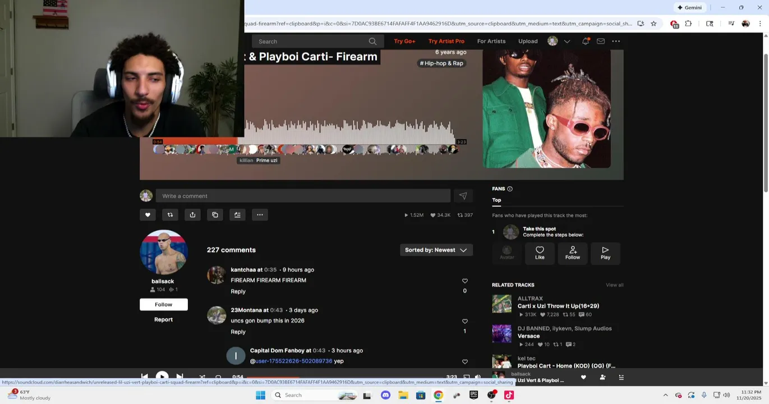Open the Try Artist Pro link
This screenshot has height=404, width=769.
(x=446, y=41)
